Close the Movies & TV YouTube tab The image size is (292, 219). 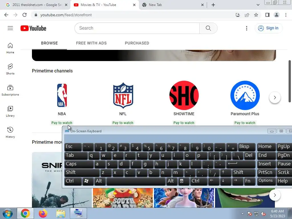[134, 5]
